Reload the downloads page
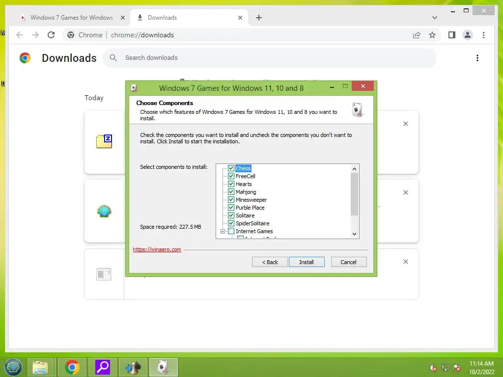This screenshot has width=503, height=377. 51,35
